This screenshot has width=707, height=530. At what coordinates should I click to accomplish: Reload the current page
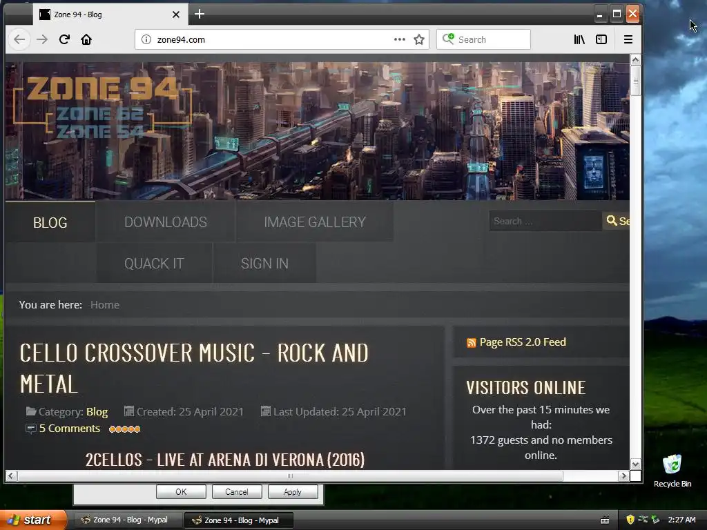tap(64, 39)
